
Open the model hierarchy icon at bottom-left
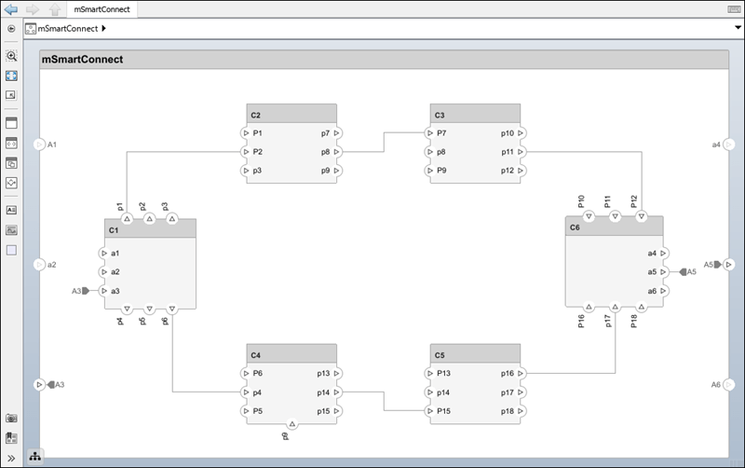coord(34,456)
